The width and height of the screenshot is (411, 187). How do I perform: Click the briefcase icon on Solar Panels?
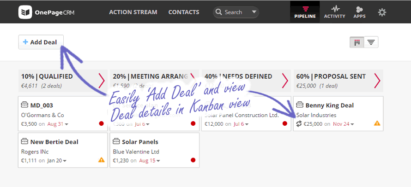[116, 142]
